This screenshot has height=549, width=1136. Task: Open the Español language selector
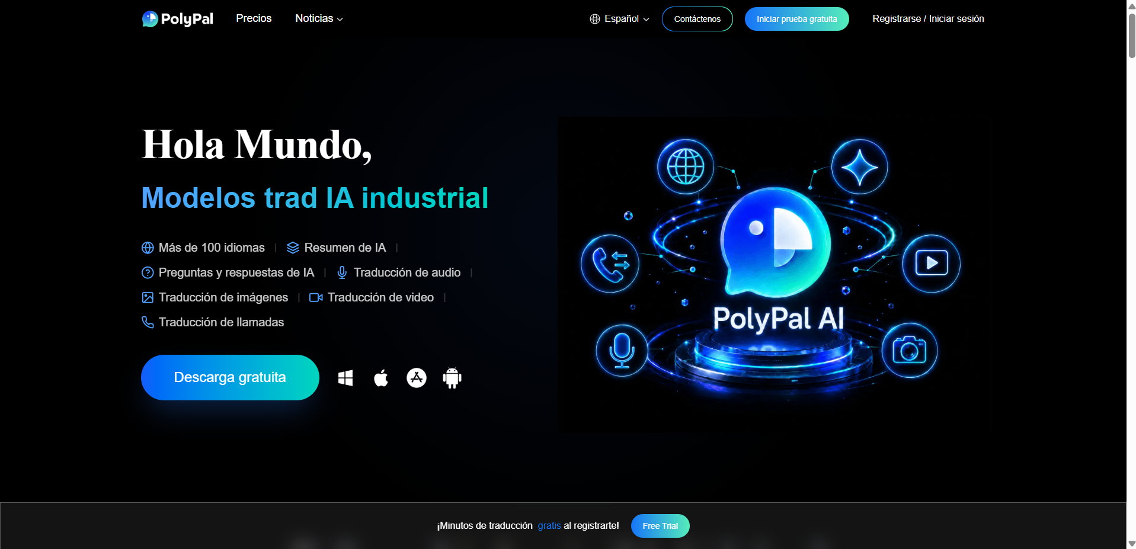click(x=619, y=19)
